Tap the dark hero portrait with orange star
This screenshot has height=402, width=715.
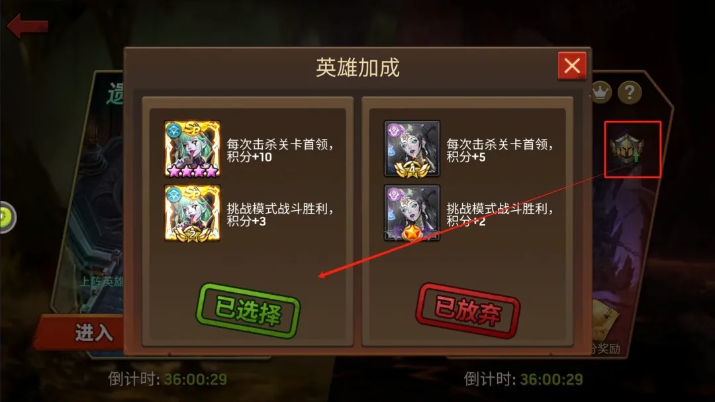tap(412, 213)
